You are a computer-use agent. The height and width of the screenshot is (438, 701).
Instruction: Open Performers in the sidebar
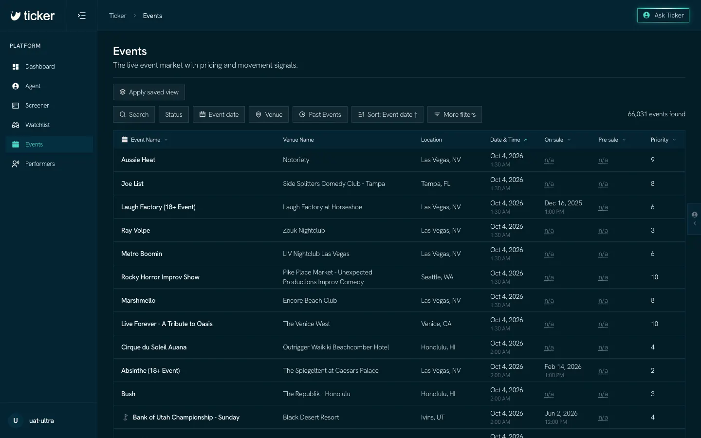tap(49, 164)
